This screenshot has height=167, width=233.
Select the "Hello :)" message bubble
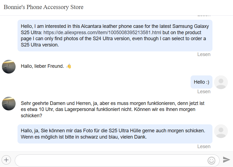point(201,82)
